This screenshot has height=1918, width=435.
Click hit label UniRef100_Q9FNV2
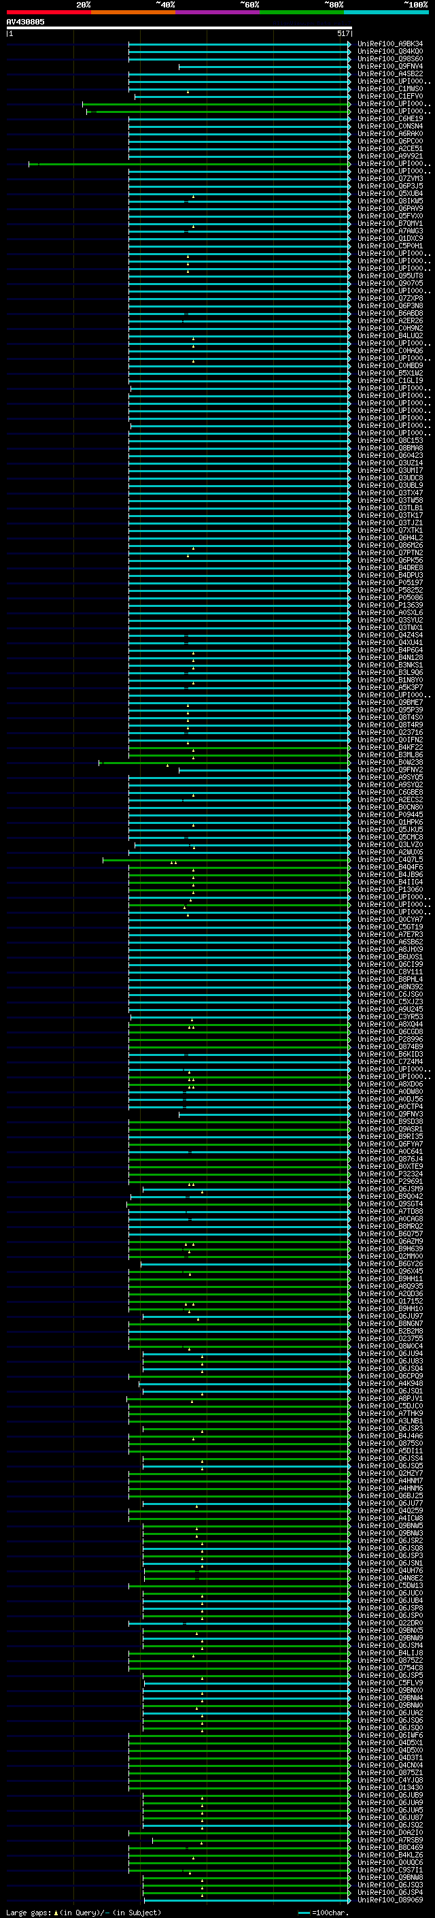[x=390, y=770]
